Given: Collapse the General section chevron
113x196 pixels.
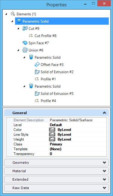Looking at the screenshot, I should tap(104, 113).
